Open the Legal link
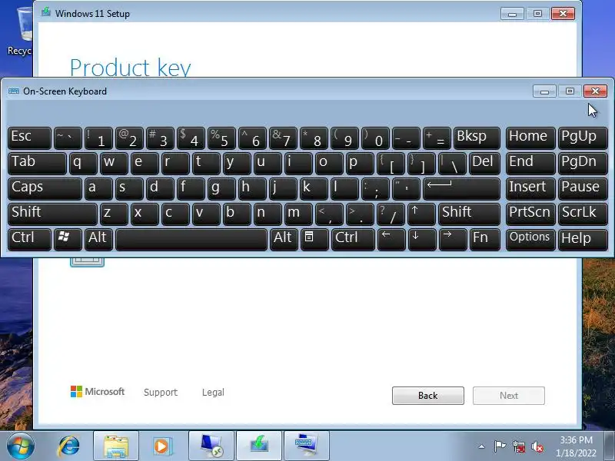The width and height of the screenshot is (615, 461). click(213, 393)
